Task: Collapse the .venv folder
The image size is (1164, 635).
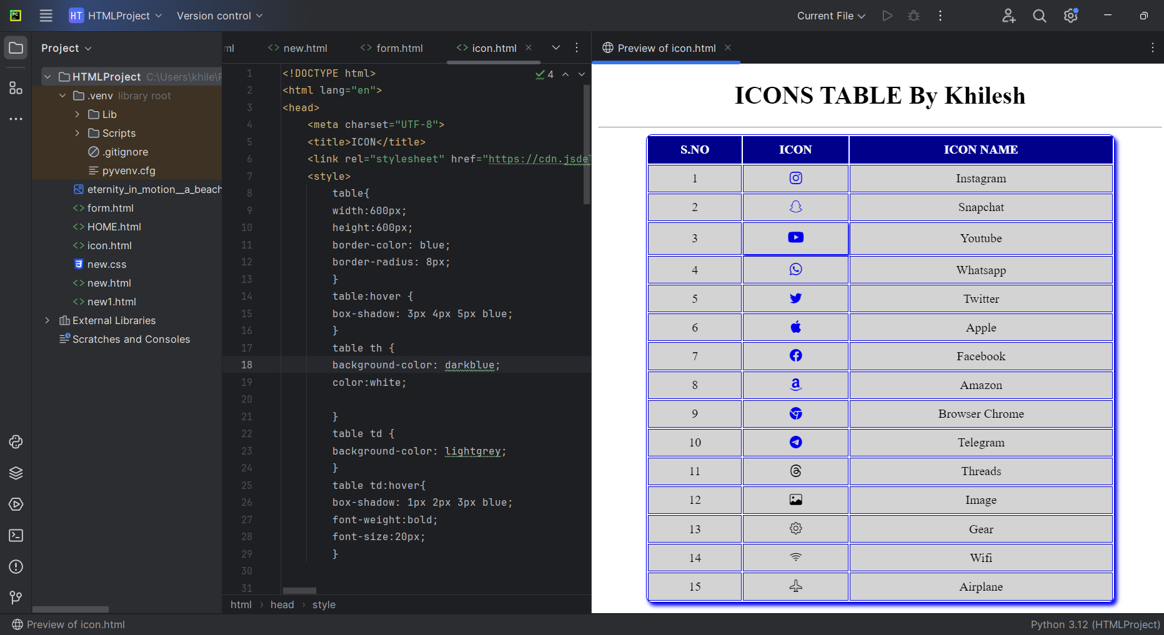Action: [62, 96]
